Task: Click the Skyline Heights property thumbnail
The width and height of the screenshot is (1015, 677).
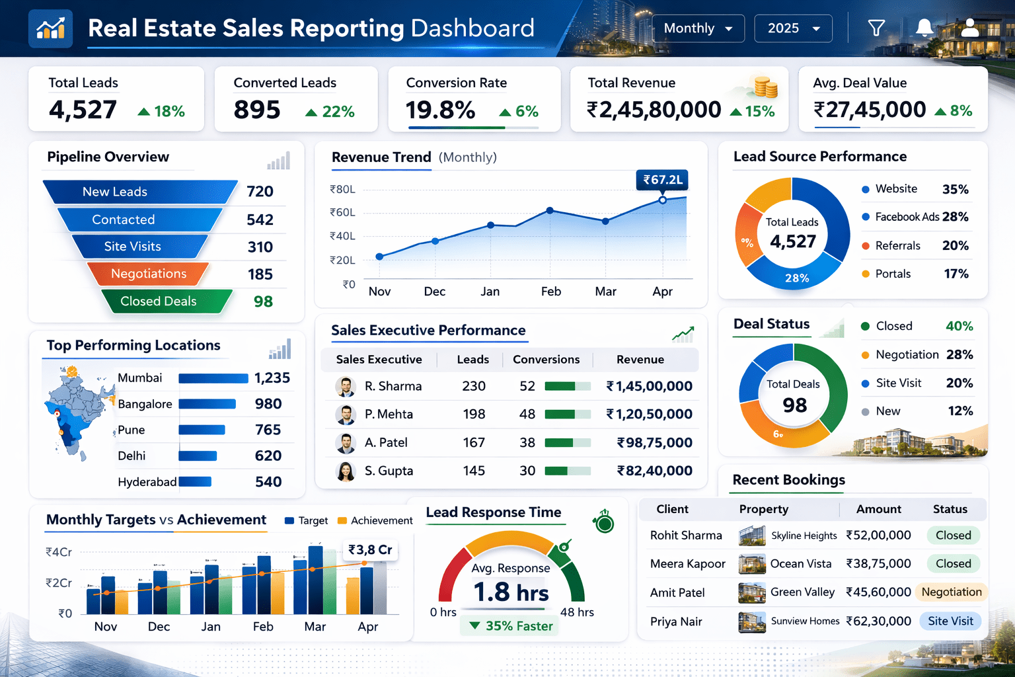Action: pyautogui.click(x=751, y=535)
